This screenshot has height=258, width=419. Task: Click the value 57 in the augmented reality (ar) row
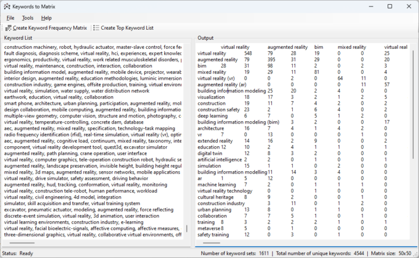pos(387,84)
